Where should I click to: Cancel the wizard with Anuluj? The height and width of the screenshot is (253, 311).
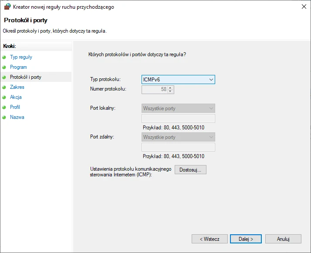[283, 239]
